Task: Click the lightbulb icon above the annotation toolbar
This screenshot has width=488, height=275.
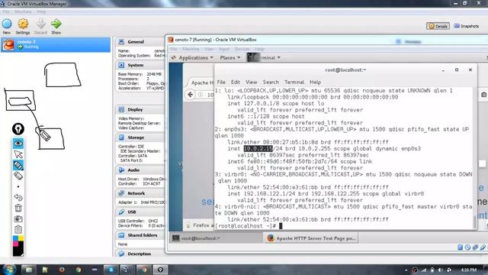Action: [18, 129]
